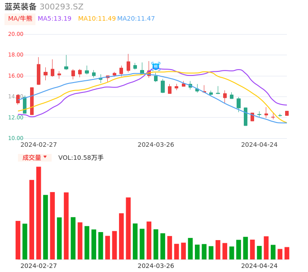Click the 2024-04-24 date under the volume chart
The height and width of the screenshot is (272, 308).
(260, 266)
